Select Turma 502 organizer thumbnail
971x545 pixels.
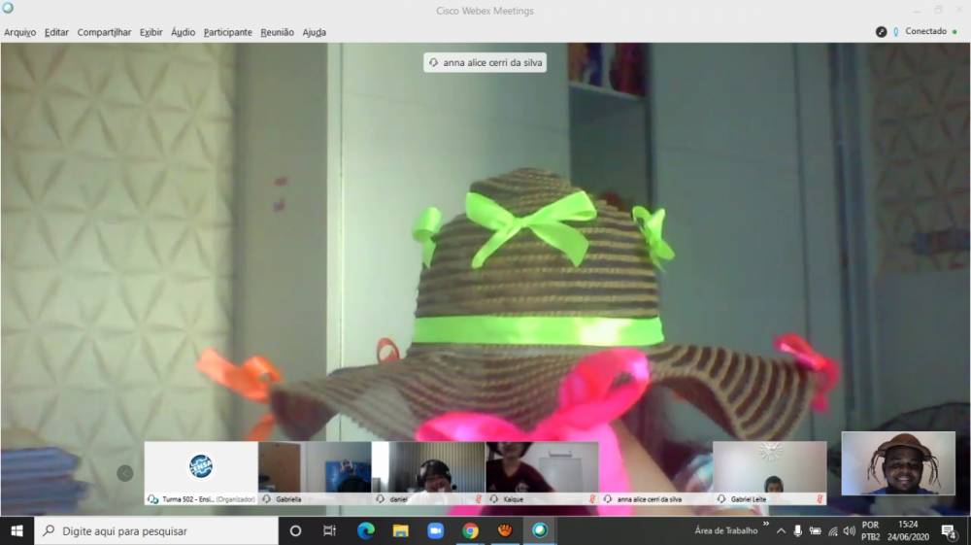201,467
